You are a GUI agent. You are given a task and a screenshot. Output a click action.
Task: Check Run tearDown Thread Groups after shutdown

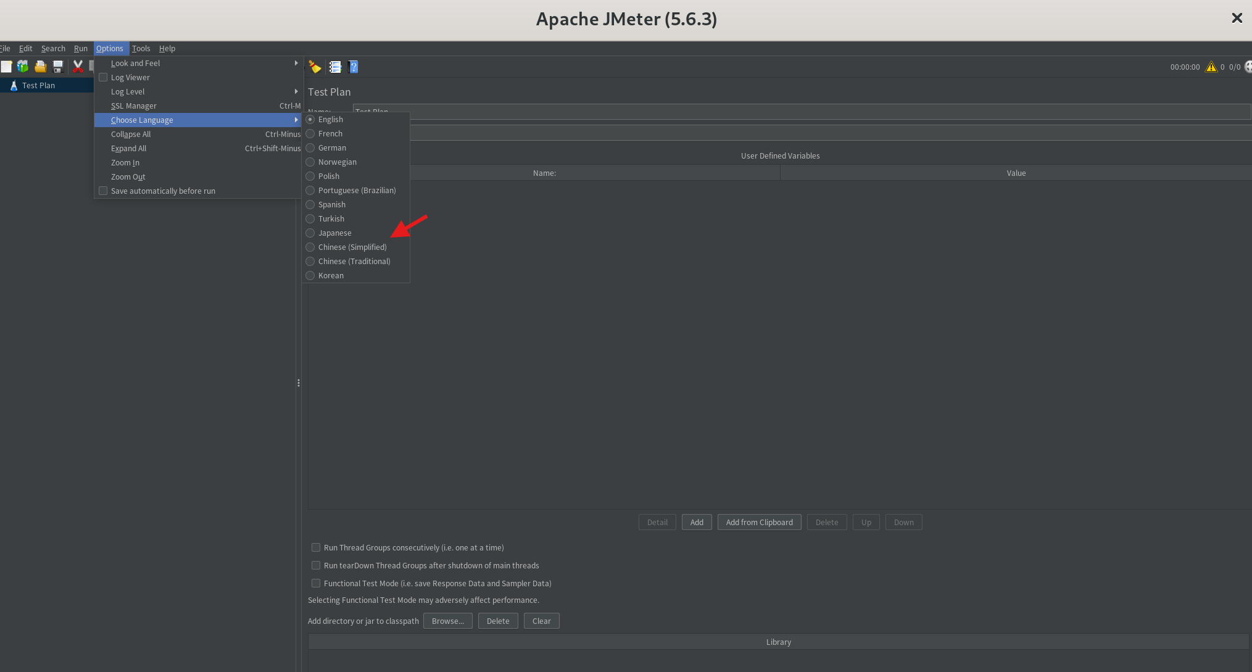pos(316,565)
